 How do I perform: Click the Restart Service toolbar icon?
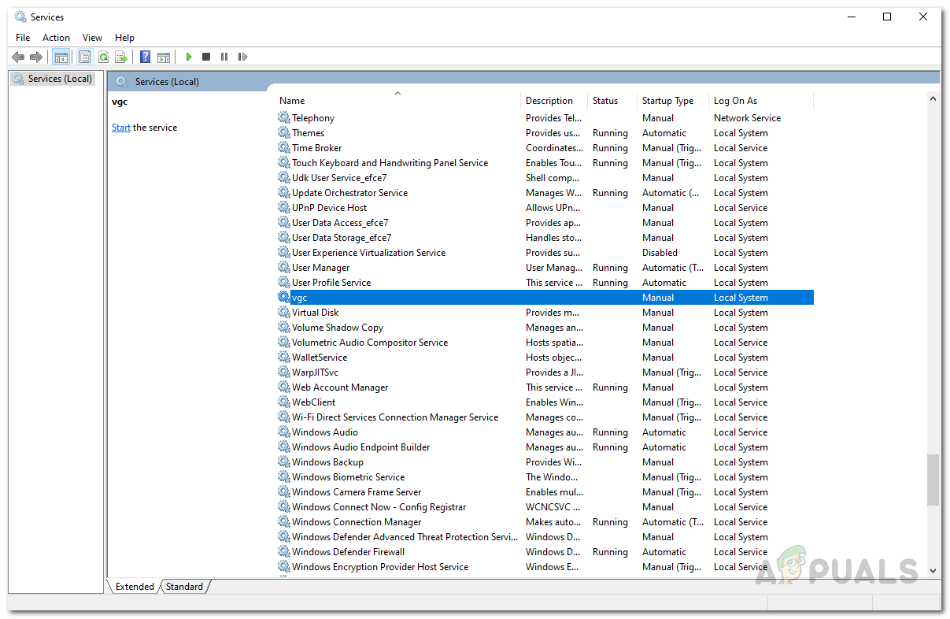(x=242, y=57)
